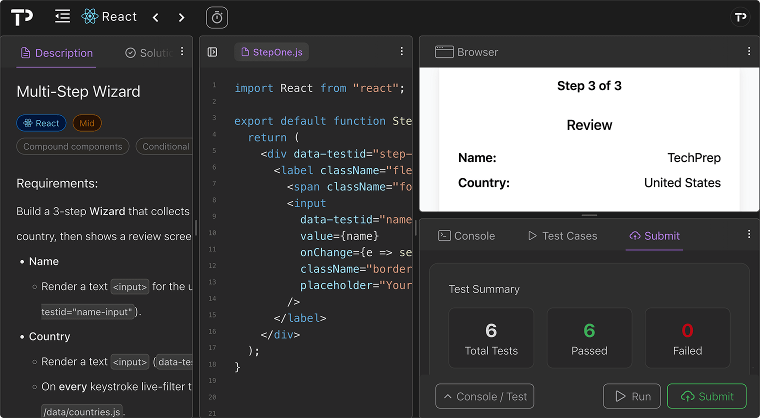Image resolution: width=760 pixels, height=418 pixels.
Task: Open the Browser panel overflow menu
Action: 749,51
